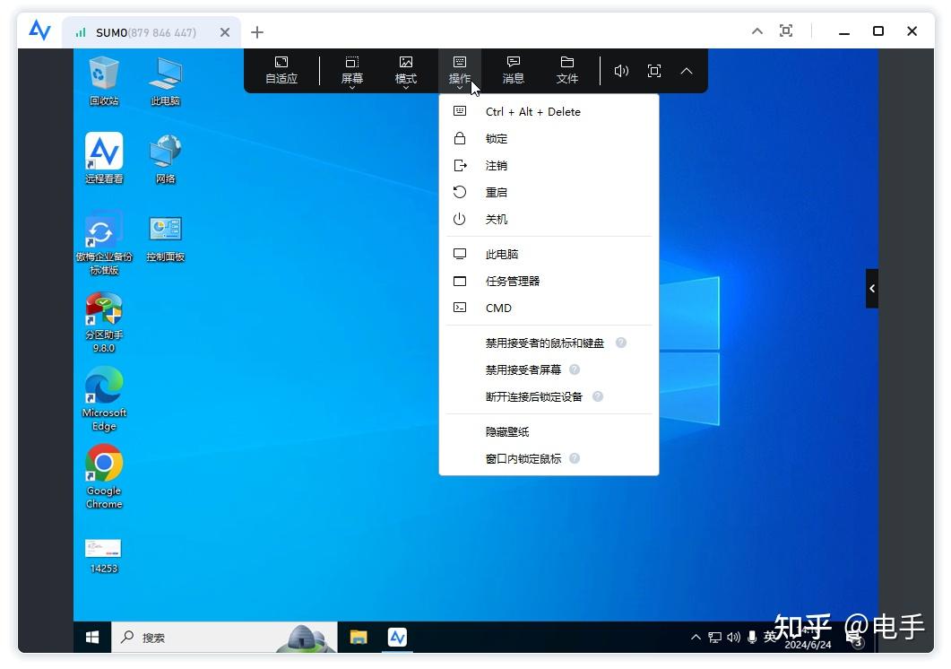Click the 自适应 adaptive resize icon

point(281,69)
